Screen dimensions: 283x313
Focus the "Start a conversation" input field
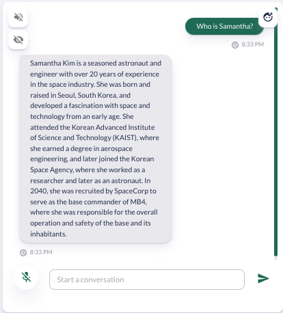point(147,280)
